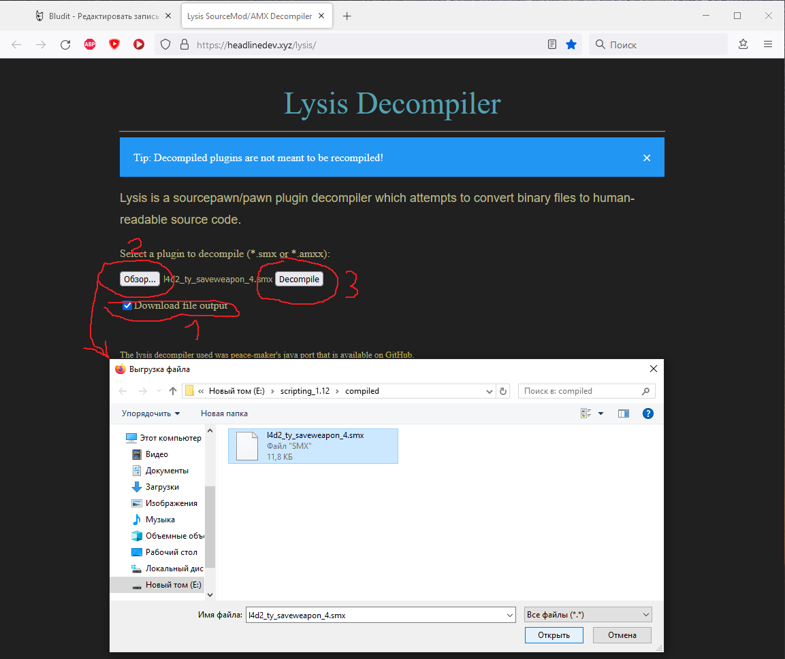This screenshot has height=659, width=785.
Task: Open a new browser tab
Action: [347, 16]
